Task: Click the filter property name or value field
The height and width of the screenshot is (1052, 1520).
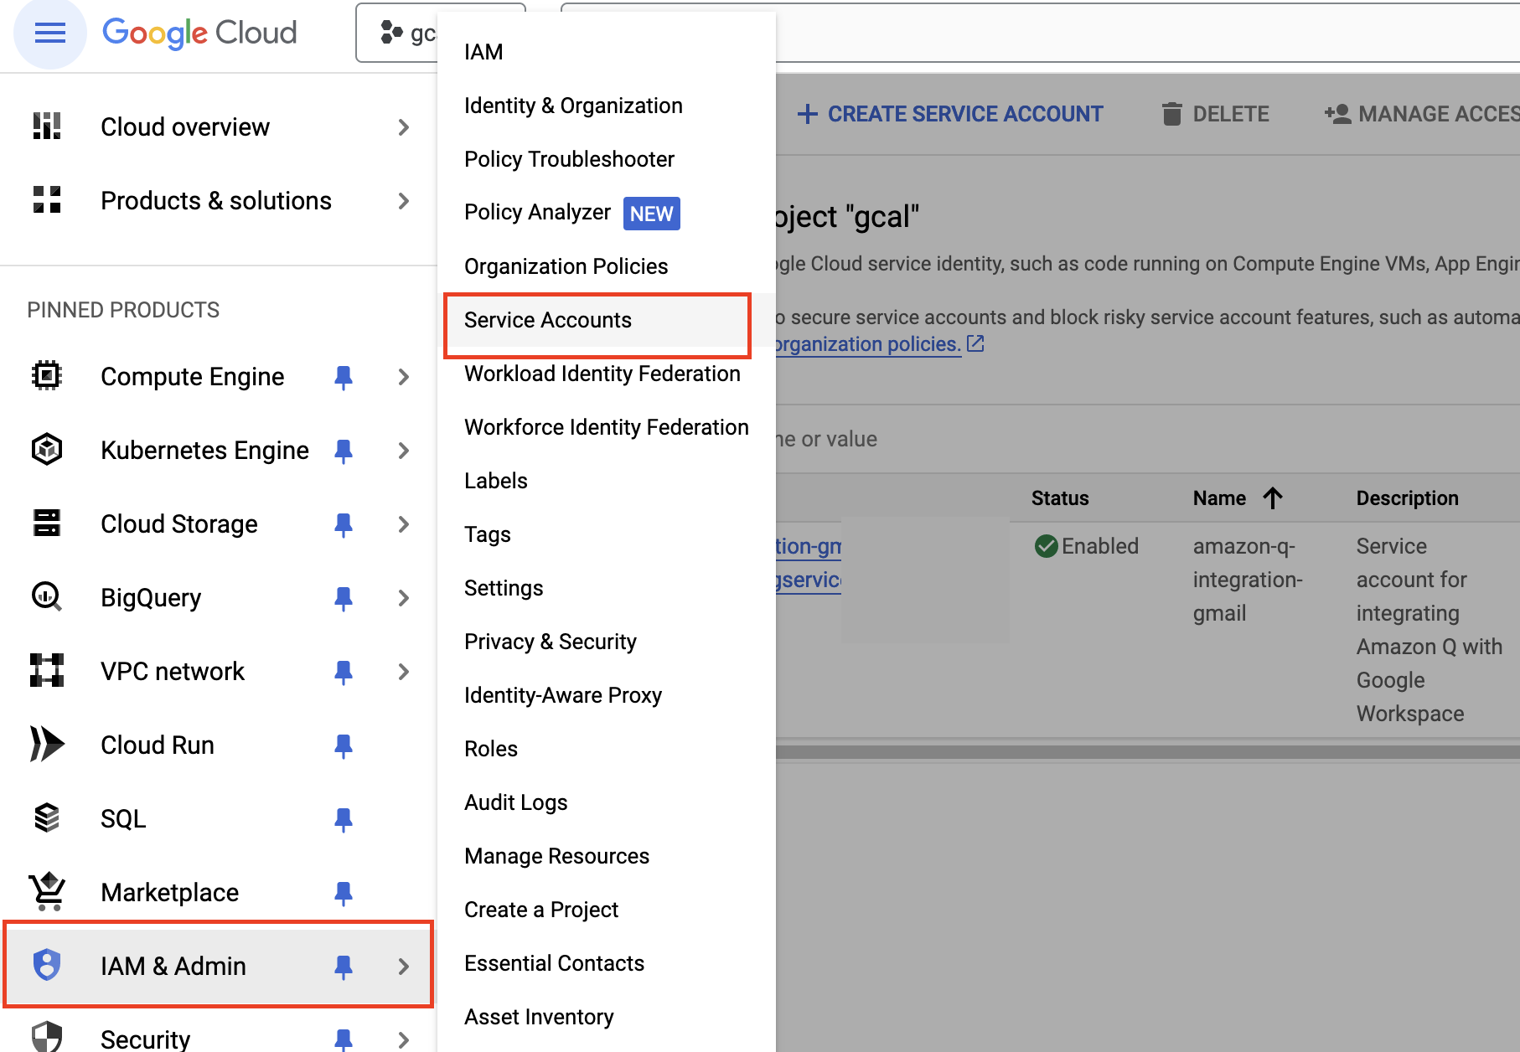Action: [1148, 439]
